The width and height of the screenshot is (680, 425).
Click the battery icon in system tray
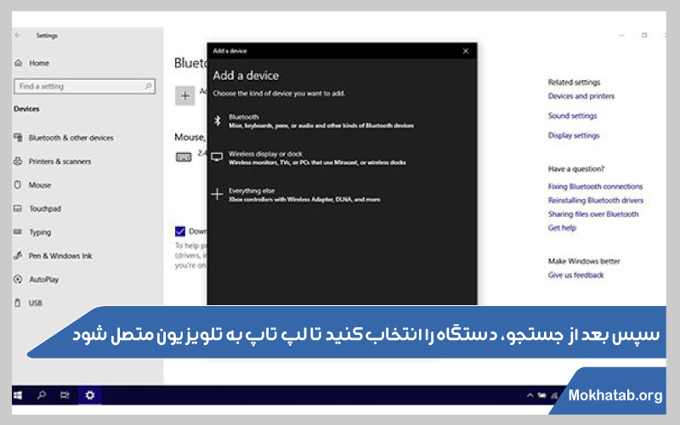click(542, 395)
